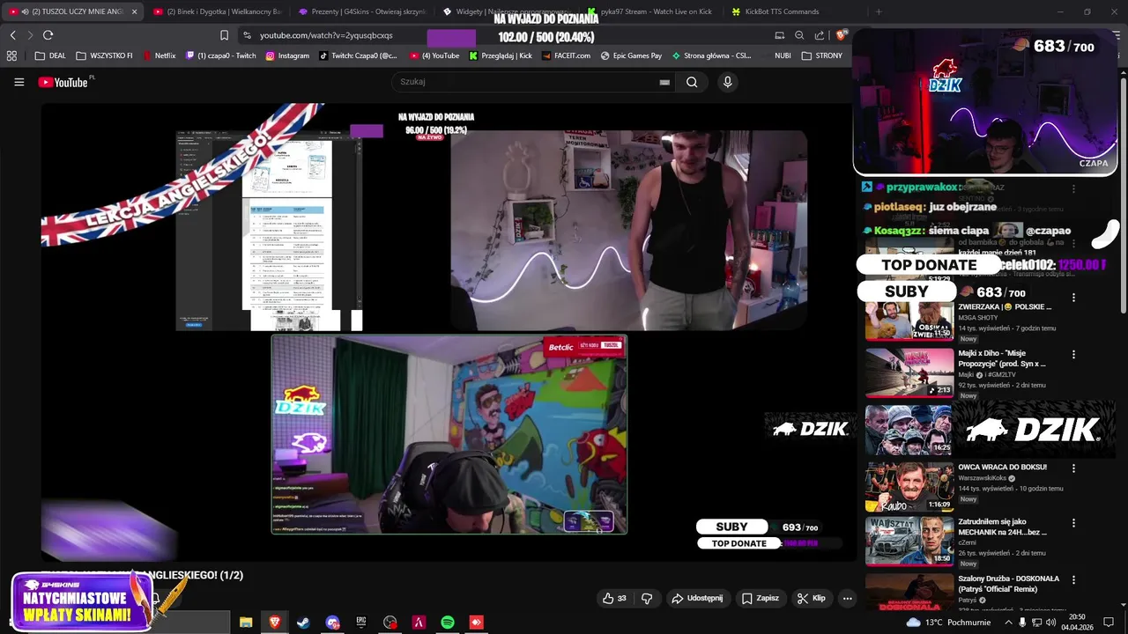Open the YouTube hamburger guide menu
The width and height of the screenshot is (1128, 634).
pos(19,82)
